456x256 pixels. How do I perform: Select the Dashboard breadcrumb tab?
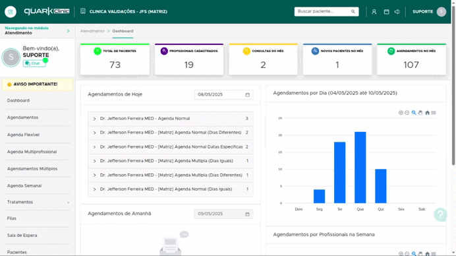123,31
